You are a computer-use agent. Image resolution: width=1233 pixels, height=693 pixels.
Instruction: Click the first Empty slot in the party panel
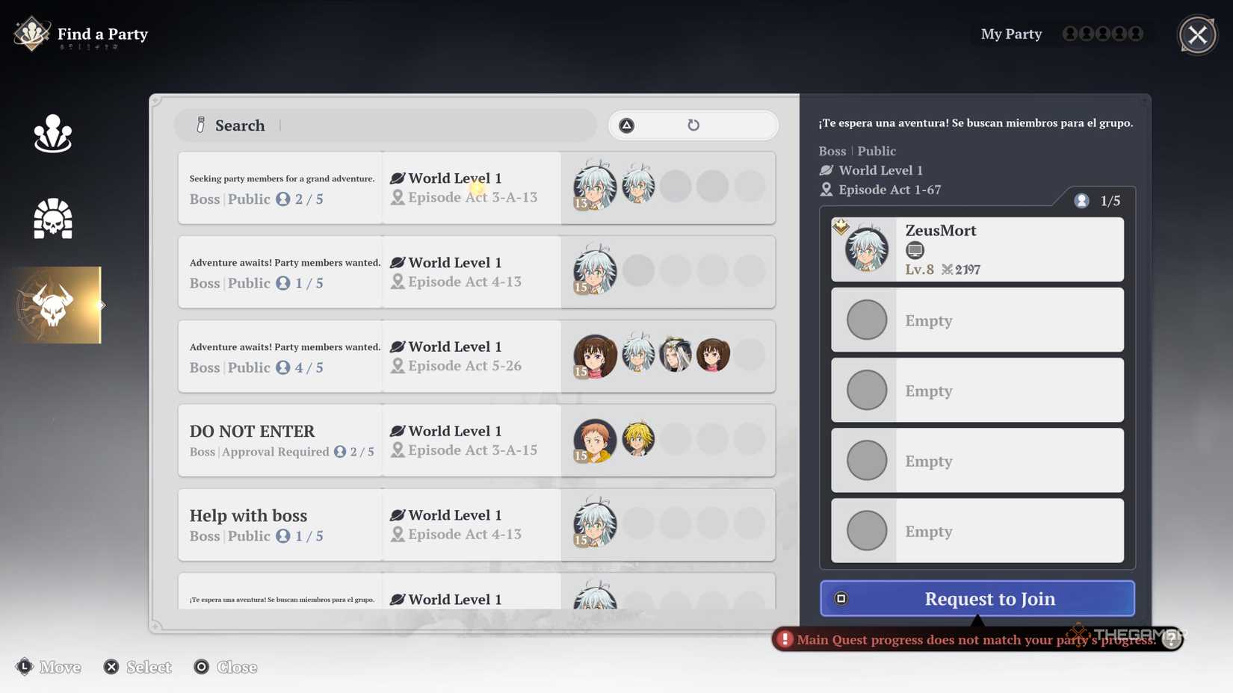[977, 320]
